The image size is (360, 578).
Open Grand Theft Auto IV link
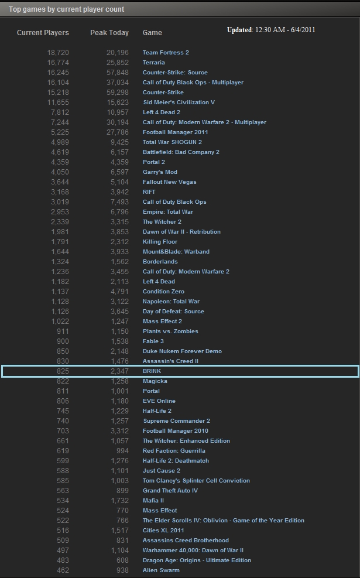point(170,491)
